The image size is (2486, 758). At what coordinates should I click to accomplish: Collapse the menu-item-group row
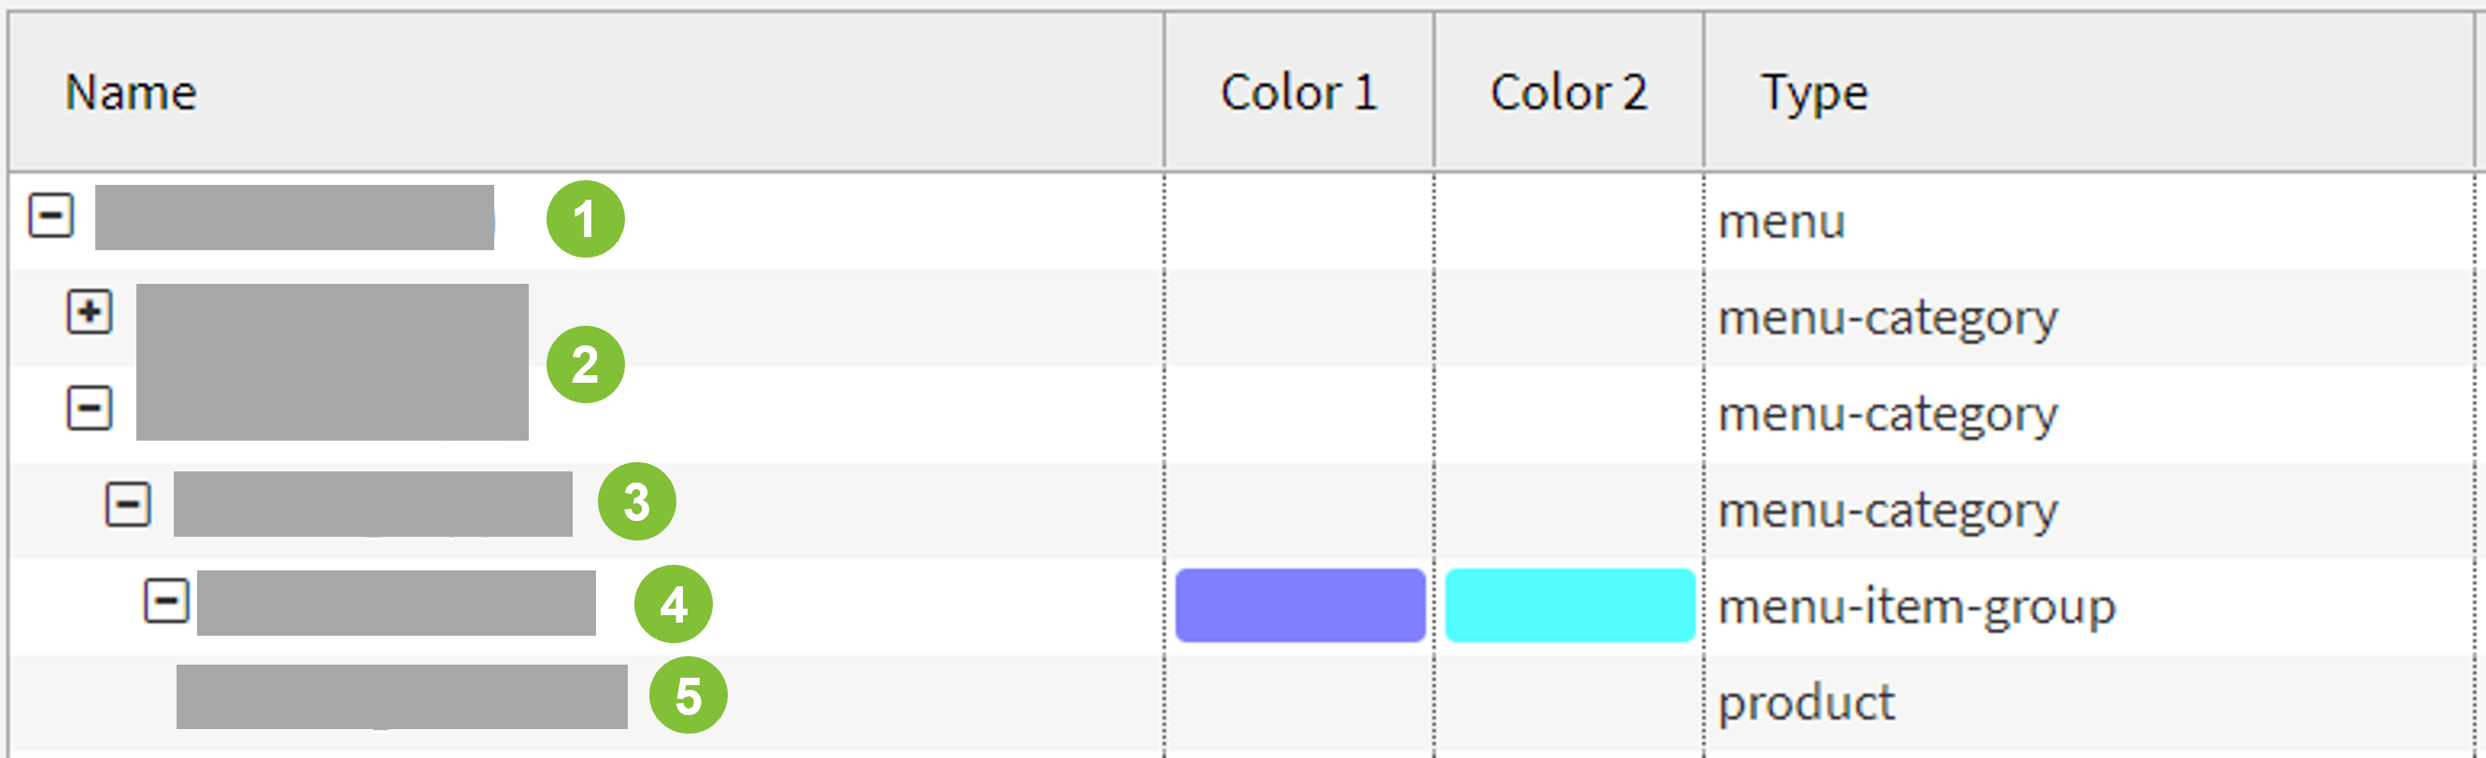(166, 600)
